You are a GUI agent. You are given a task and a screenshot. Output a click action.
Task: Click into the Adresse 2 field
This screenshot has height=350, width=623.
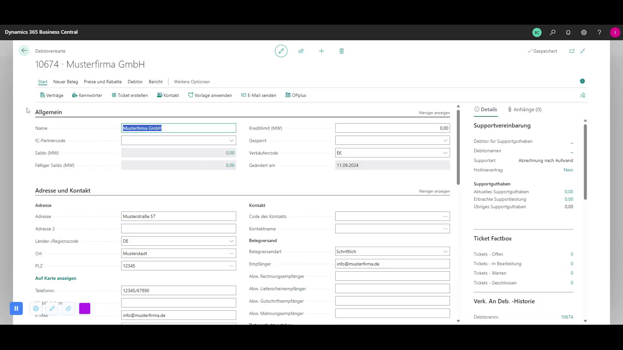[x=178, y=229]
